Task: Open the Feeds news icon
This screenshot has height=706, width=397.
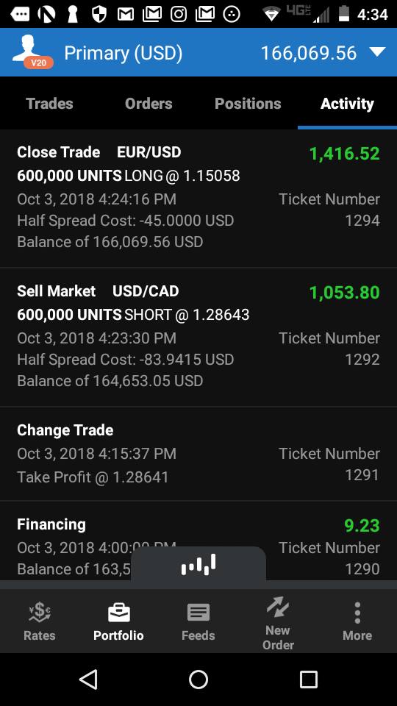Action: 198,613
